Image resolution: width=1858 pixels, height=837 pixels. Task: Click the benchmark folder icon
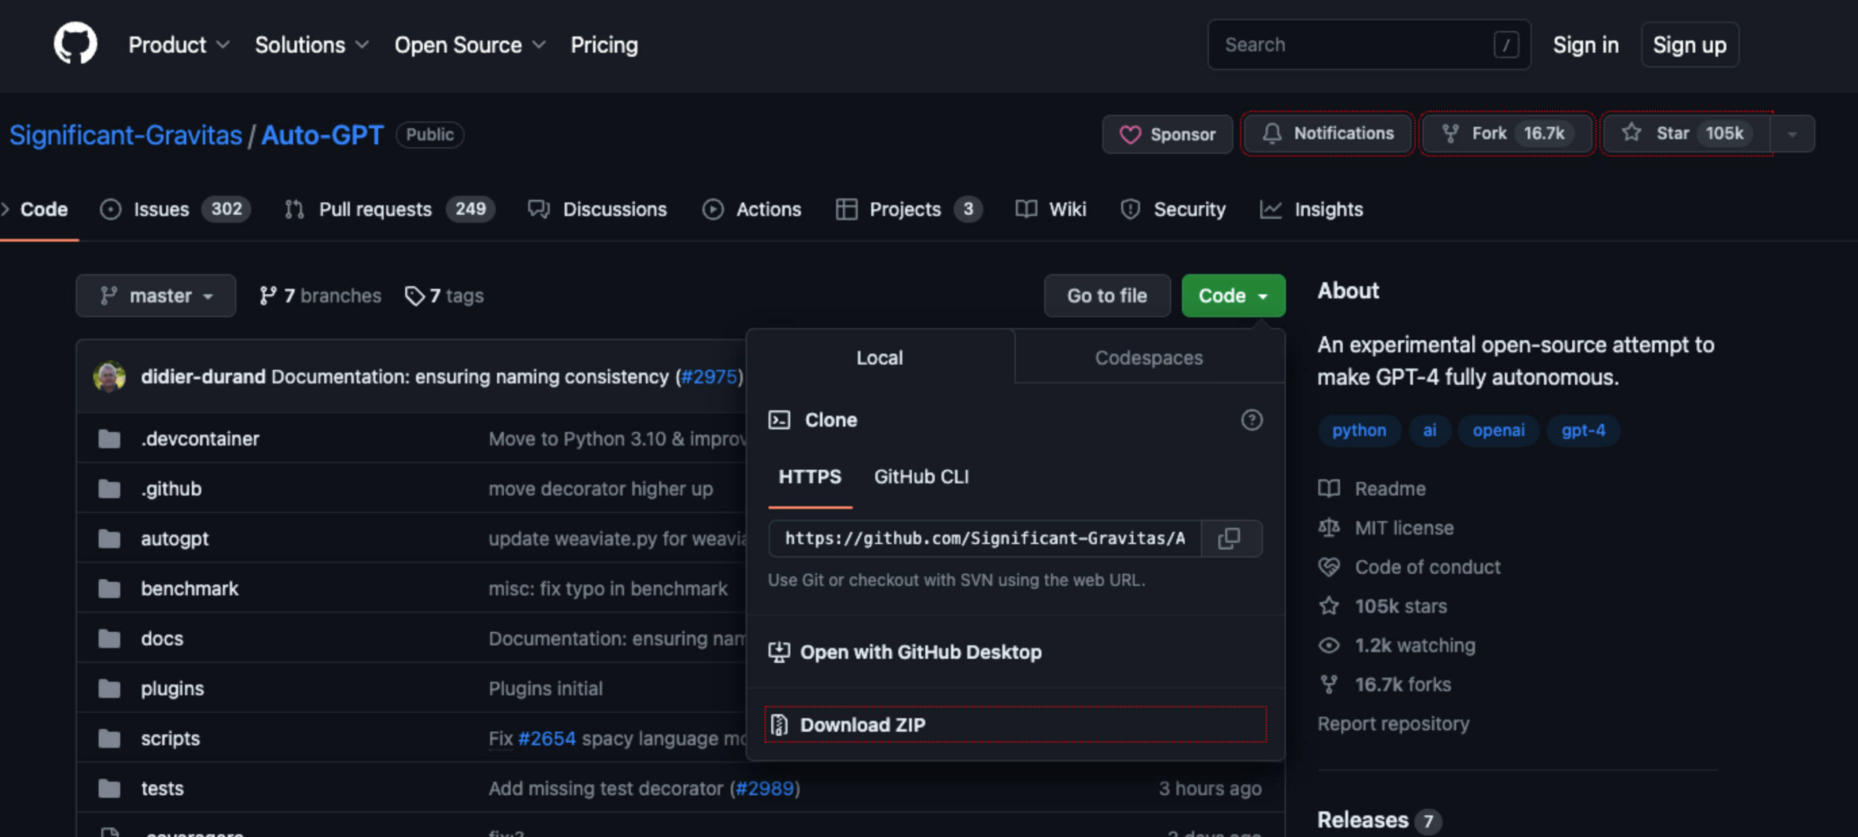point(109,589)
